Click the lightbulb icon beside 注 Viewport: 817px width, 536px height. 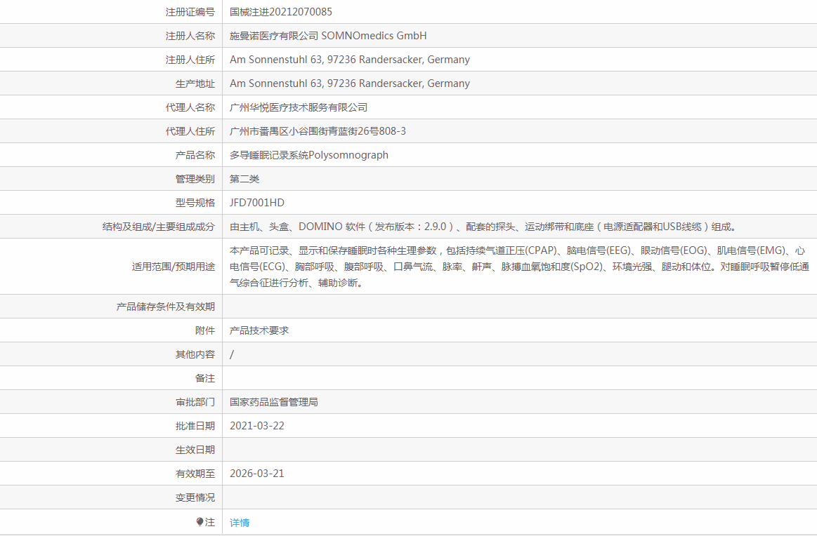(200, 522)
